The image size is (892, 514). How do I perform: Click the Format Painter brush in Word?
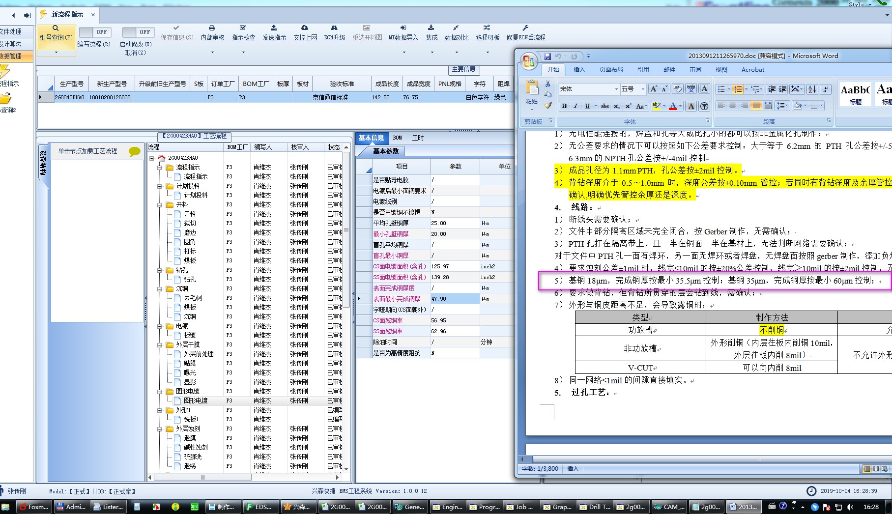coord(548,105)
